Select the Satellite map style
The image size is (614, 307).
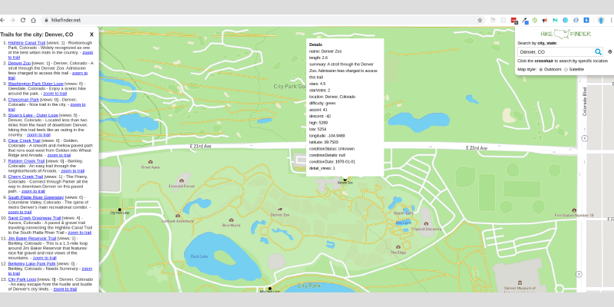566,69
